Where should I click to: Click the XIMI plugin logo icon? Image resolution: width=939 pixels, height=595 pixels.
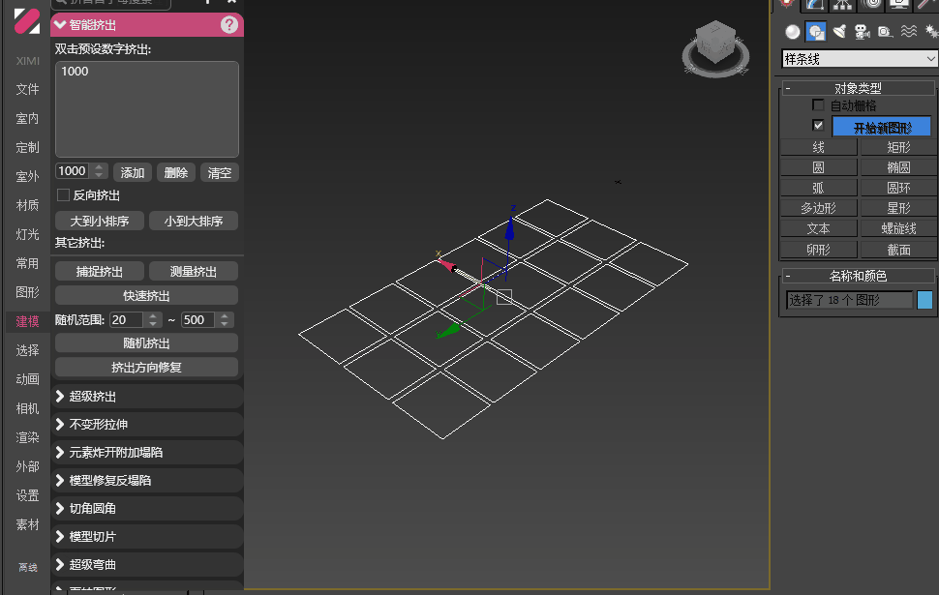pyautogui.click(x=27, y=21)
